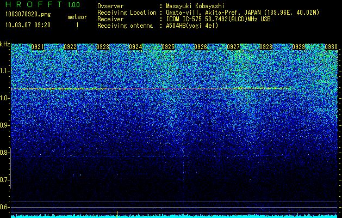Click the date stamp 10.03.07 09:20
Screen dimensions: 342x218
pyautogui.click(x=28, y=25)
